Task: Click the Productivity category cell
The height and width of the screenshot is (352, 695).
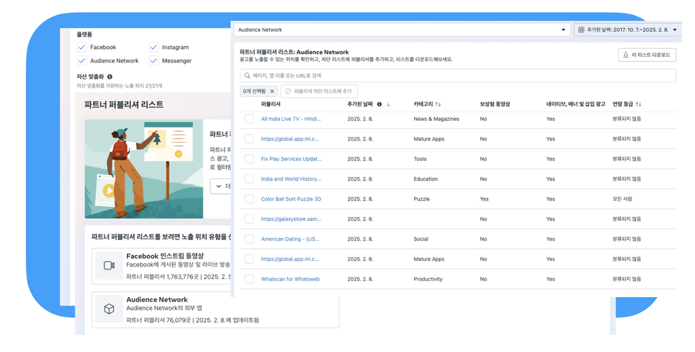Action: point(428,279)
